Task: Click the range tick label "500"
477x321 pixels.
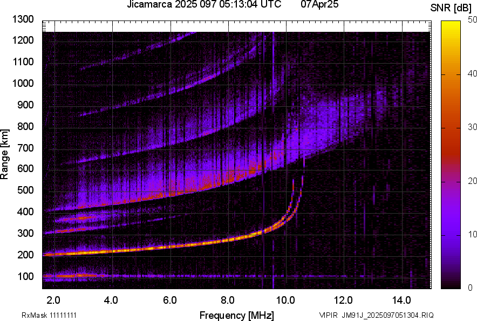Action: click(x=25, y=190)
